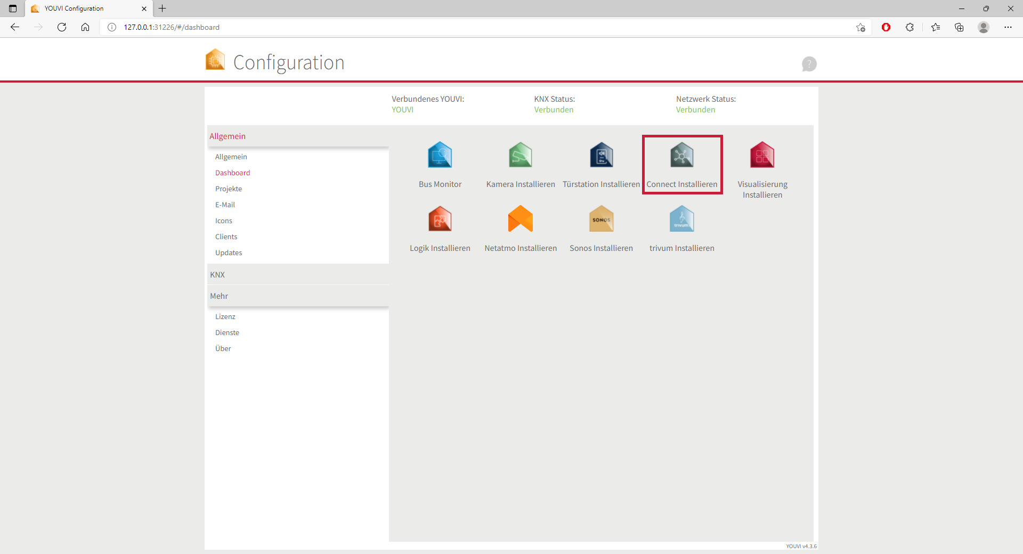The width and height of the screenshot is (1023, 554).
Task: Open the trivum Installieren icon
Action: coord(682,219)
